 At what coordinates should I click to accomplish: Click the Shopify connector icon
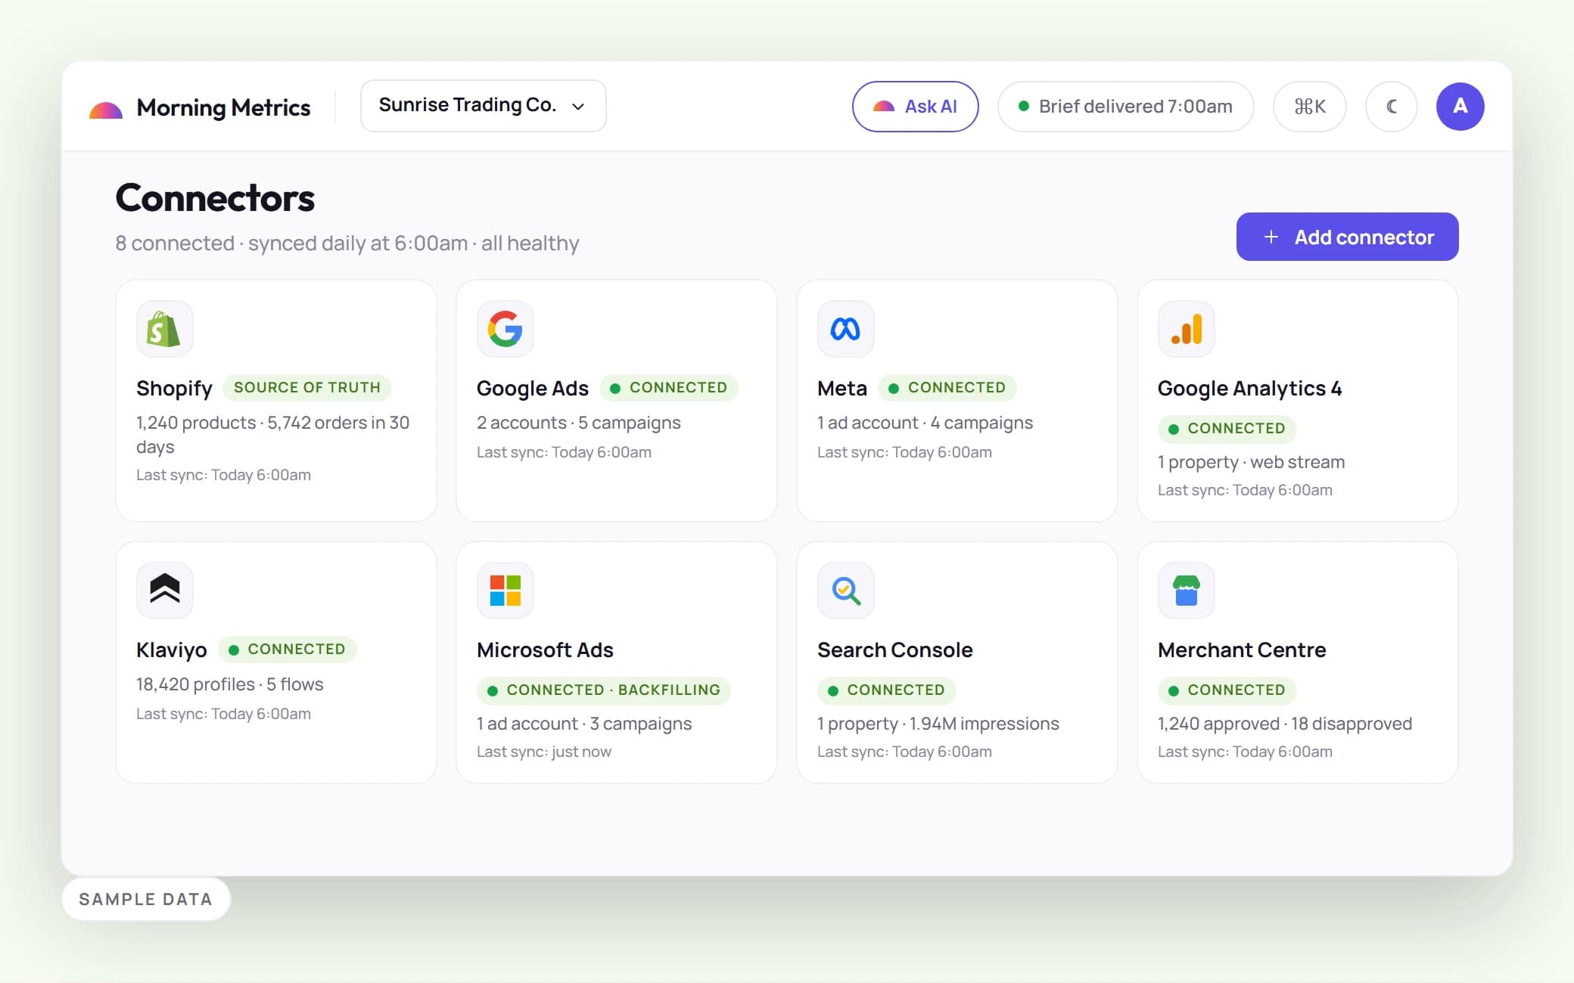coord(164,329)
